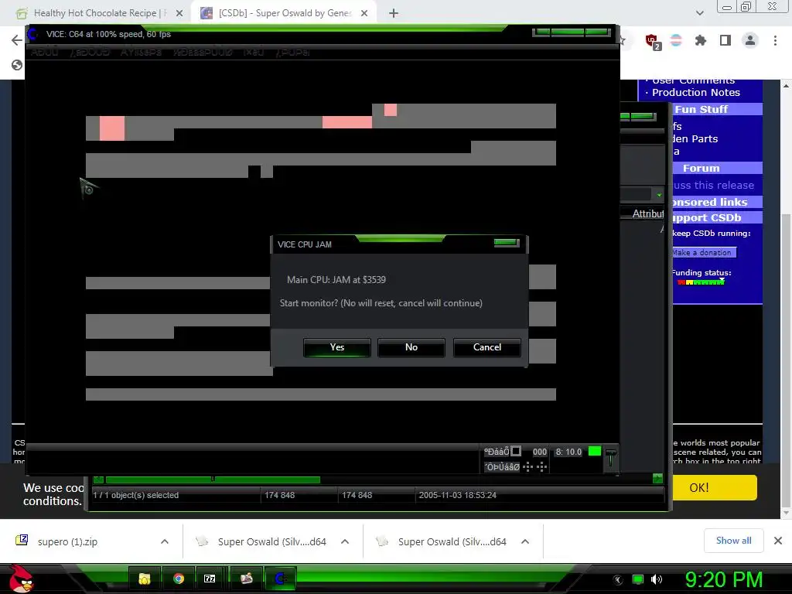Viewport: 792px width, 594px height.
Task: Open the uBlock Origin extension icon
Action: click(653, 41)
